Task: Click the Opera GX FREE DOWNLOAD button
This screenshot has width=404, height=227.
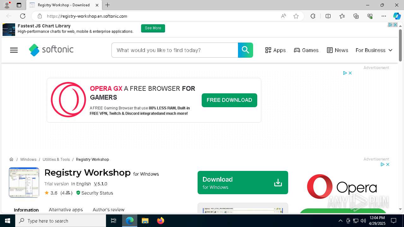Action: pos(229,100)
